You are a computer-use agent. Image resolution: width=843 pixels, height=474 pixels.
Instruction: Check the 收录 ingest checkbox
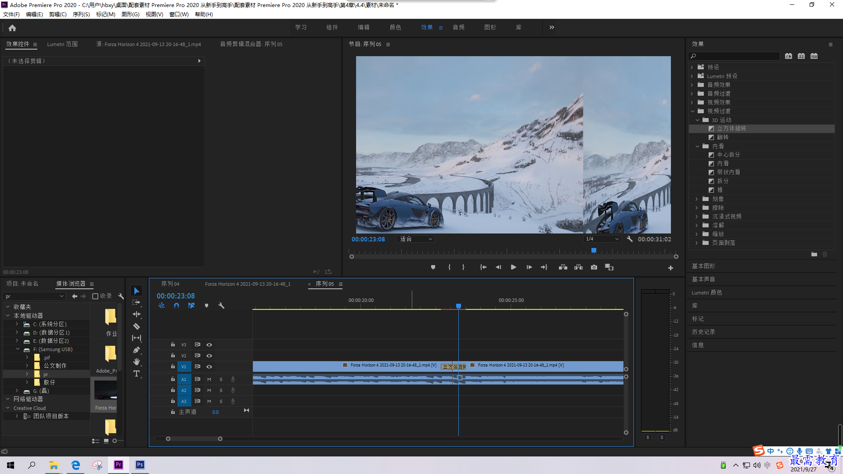95,296
